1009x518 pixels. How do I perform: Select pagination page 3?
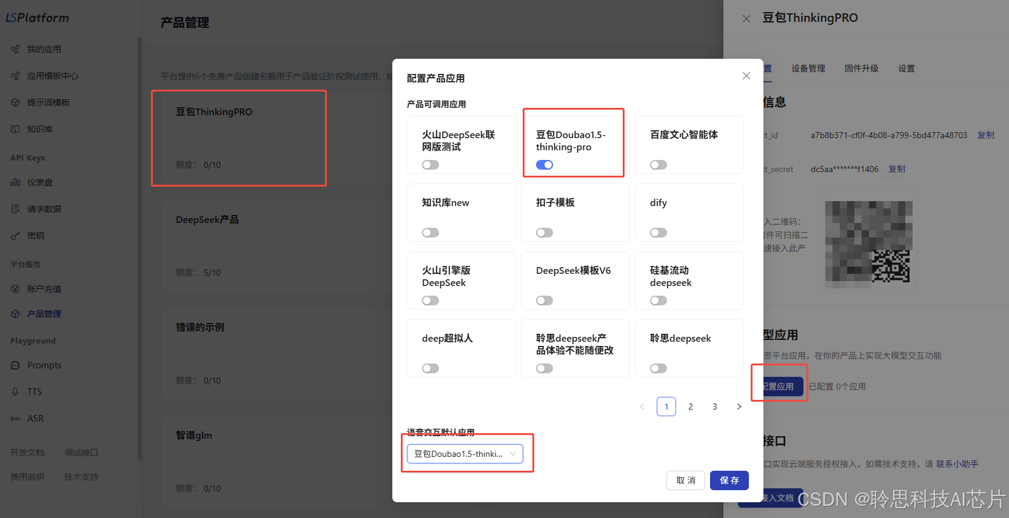click(x=715, y=407)
